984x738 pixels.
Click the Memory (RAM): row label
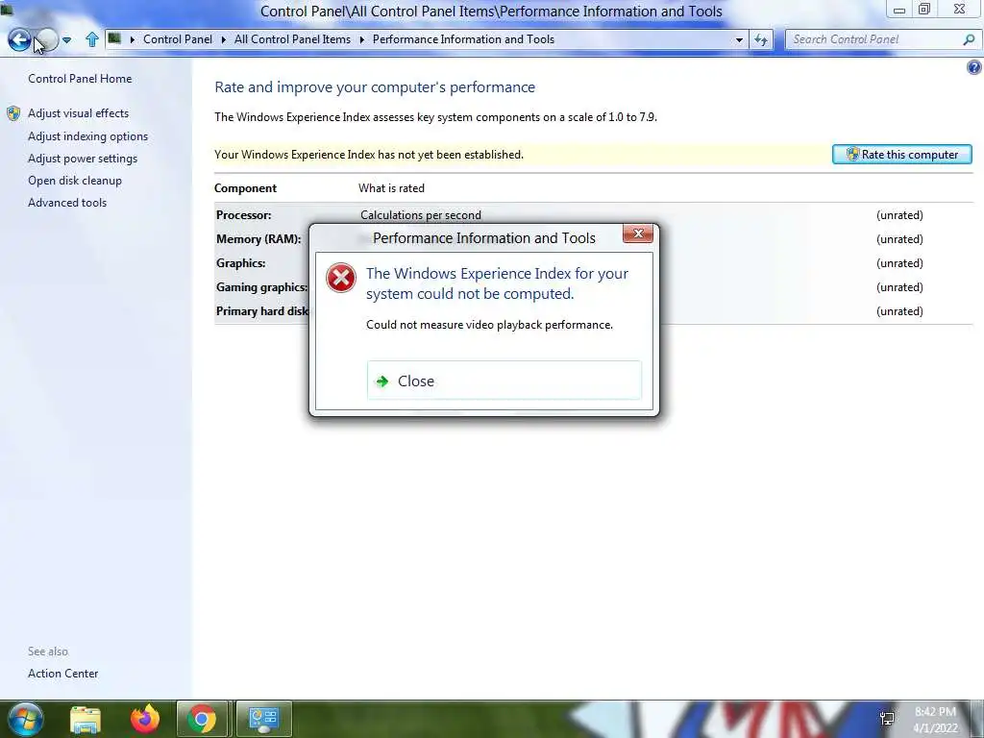(258, 239)
